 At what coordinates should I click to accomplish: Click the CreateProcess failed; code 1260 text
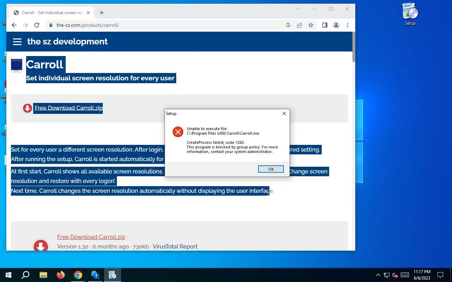[216, 142]
